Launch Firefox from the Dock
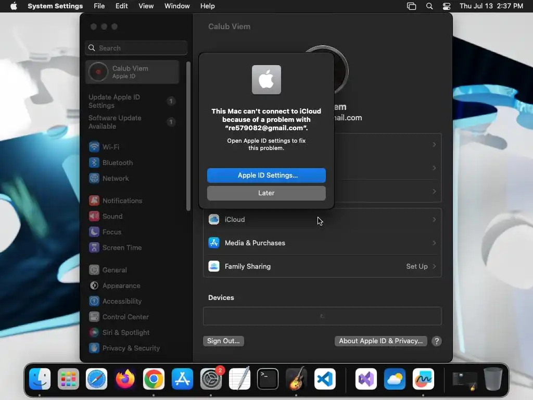Viewport: 533px width, 400px height. 125,379
